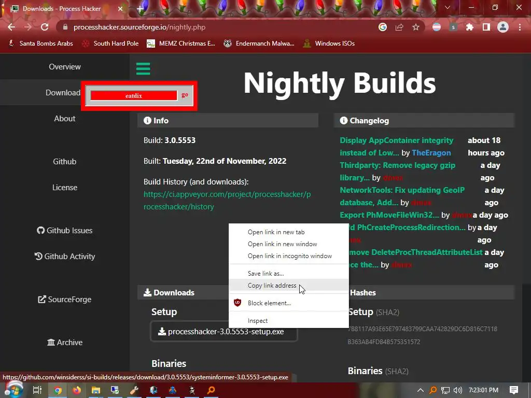Click the site lock icon in the address bar
The height and width of the screenshot is (398, 531).
click(65, 27)
